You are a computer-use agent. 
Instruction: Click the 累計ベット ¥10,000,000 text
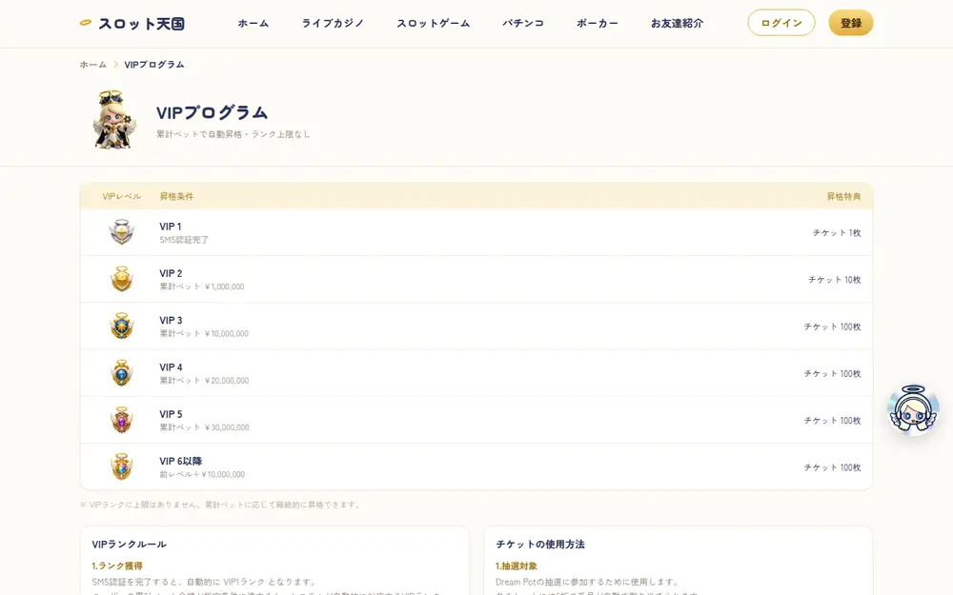[204, 333]
